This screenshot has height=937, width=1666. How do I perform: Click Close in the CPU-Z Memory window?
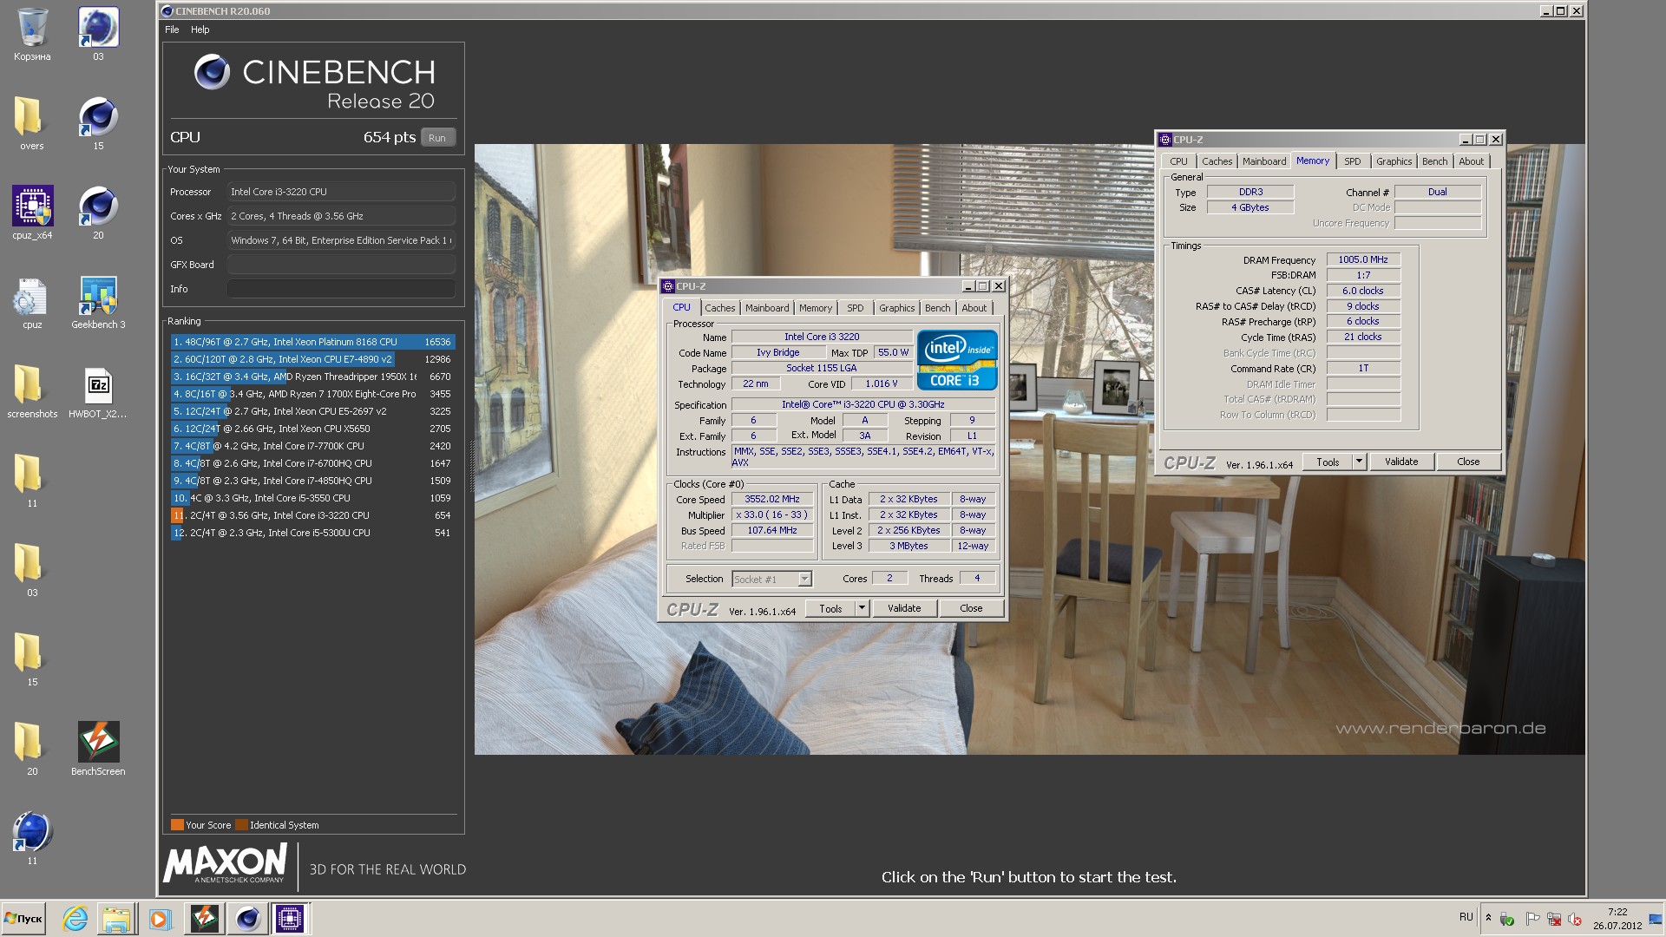(1468, 462)
